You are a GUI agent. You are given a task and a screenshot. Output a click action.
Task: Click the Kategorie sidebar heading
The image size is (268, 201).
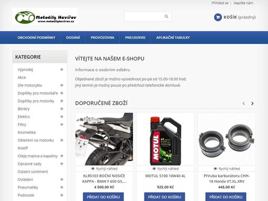click(28, 57)
